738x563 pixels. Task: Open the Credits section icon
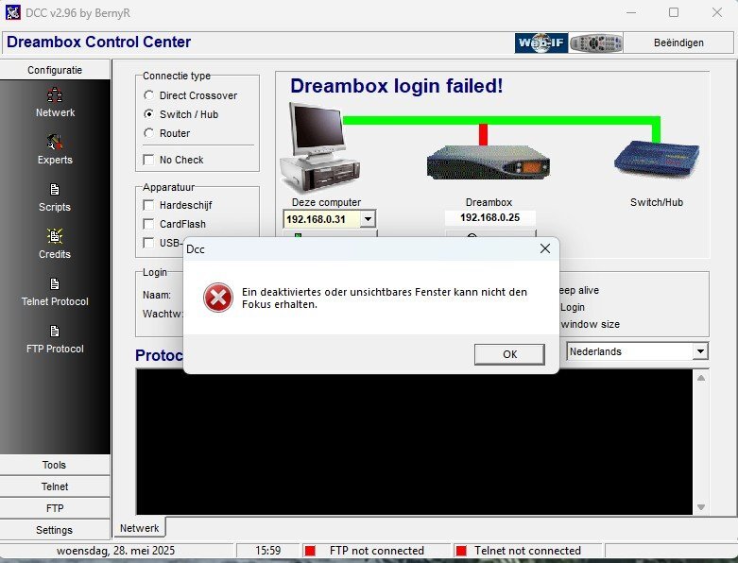click(x=55, y=236)
